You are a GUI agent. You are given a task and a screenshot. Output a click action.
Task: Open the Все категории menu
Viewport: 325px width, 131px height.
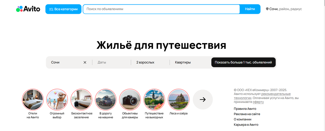[63, 9]
